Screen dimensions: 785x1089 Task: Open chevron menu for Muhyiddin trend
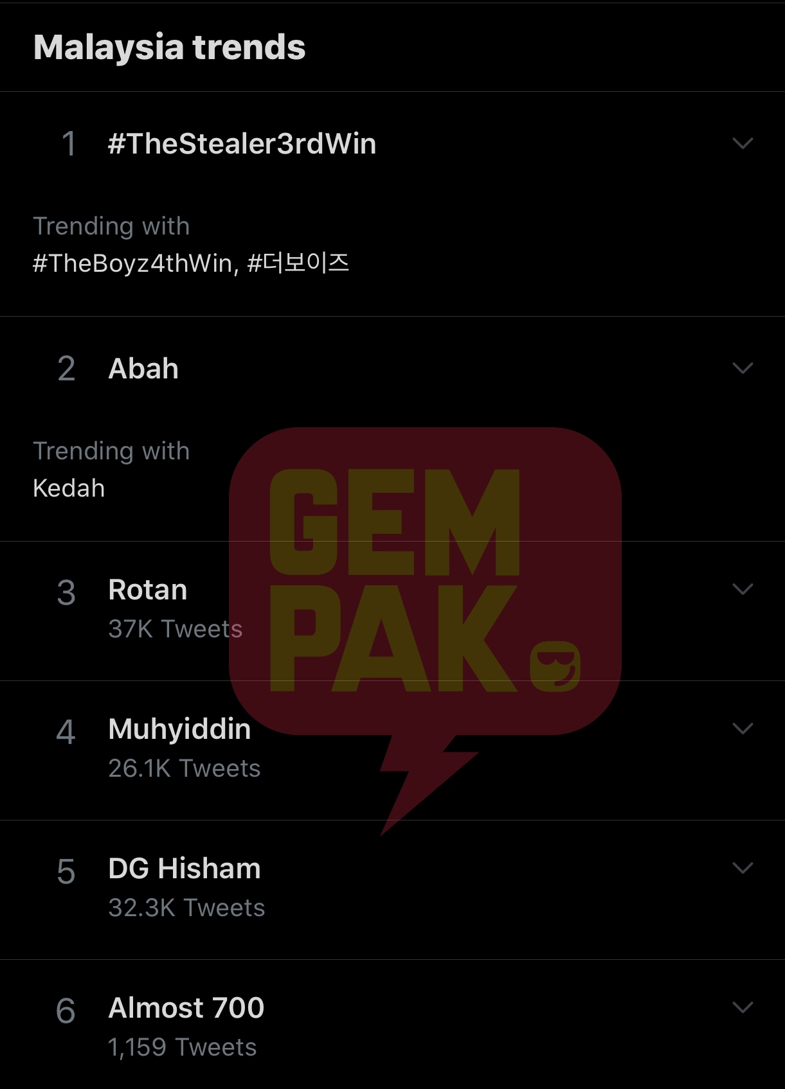(x=743, y=729)
